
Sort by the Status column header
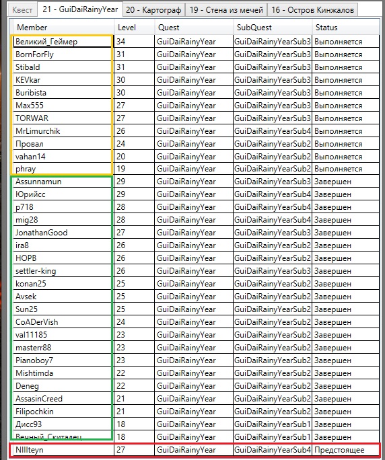click(346, 28)
